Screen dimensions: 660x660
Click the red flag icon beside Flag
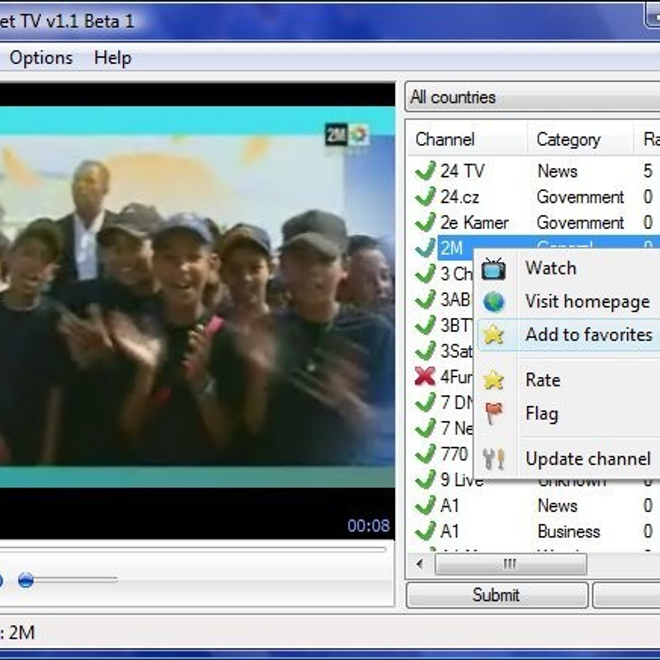click(494, 414)
